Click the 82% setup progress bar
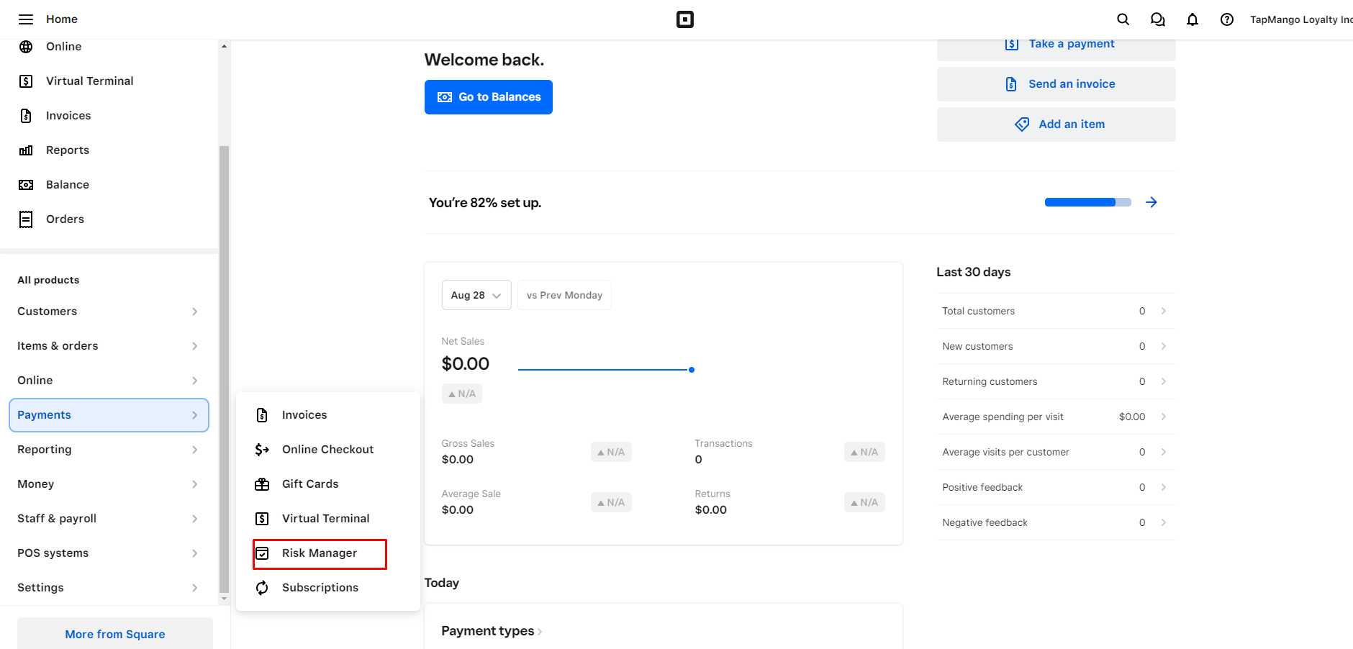1353x649 pixels. 1087,202
